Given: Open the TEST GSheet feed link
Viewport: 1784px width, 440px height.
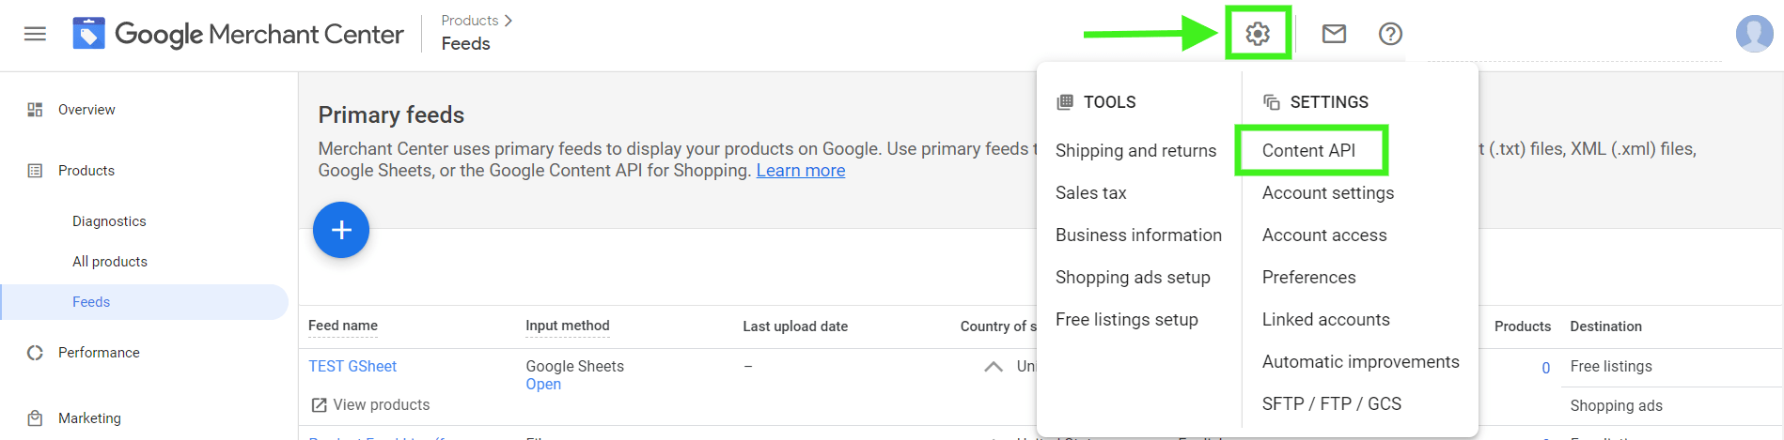Looking at the screenshot, I should click(352, 366).
